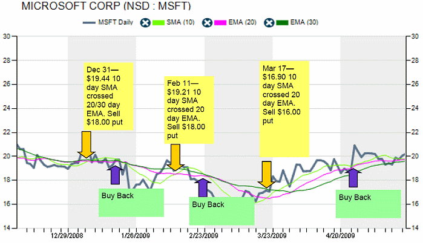Click the 2/23/2009 date axis label
This screenshot has height=243, width=423.
pos(204,236)
